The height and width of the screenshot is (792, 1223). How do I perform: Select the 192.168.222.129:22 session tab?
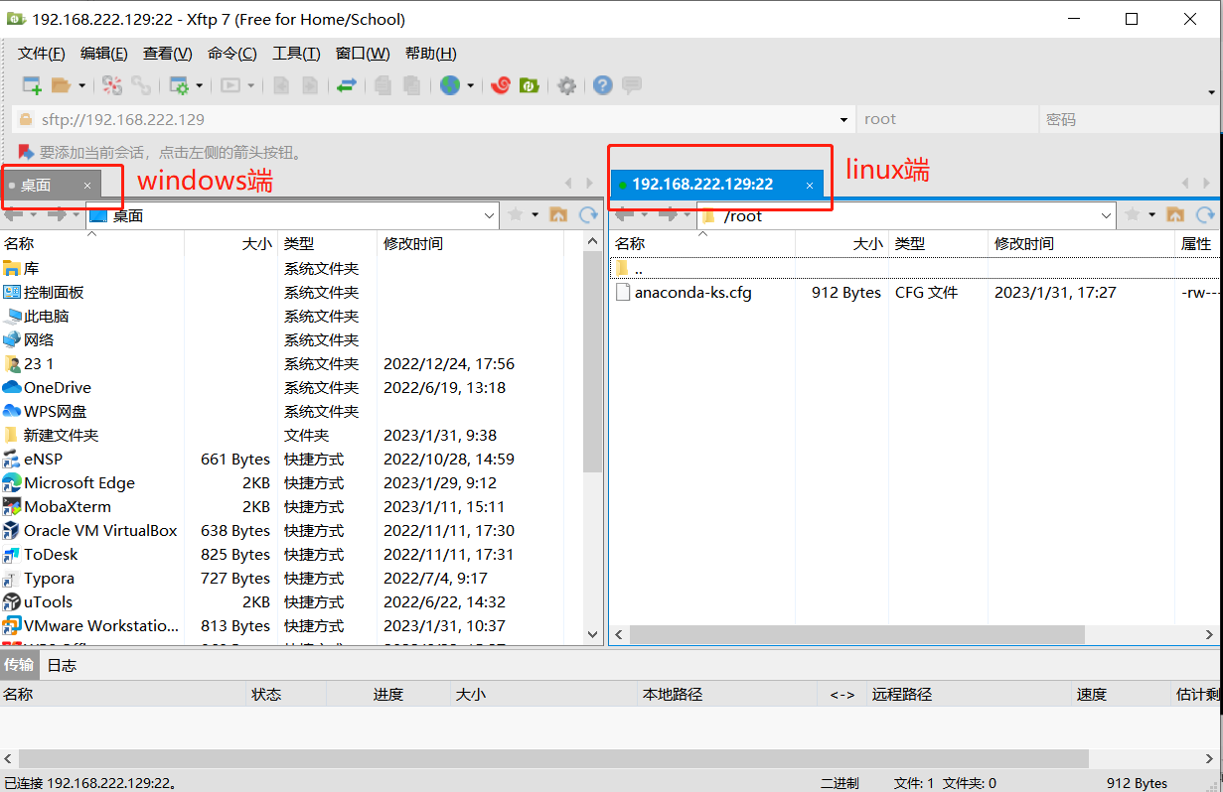coord(715,184)
